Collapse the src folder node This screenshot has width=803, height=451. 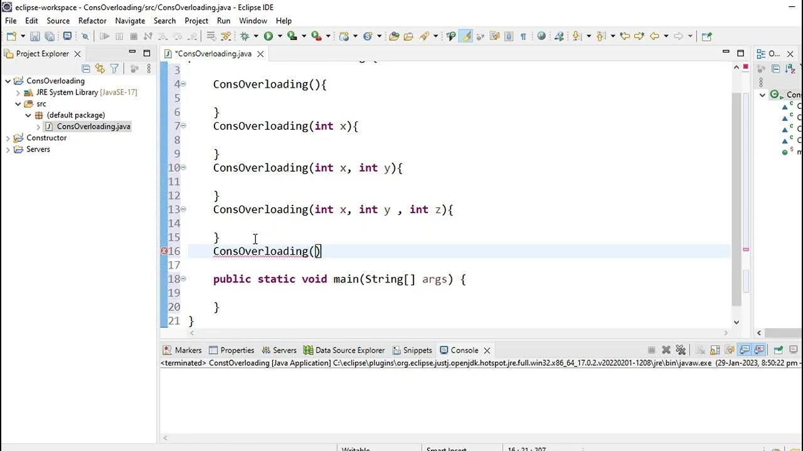tap(18, 104)
